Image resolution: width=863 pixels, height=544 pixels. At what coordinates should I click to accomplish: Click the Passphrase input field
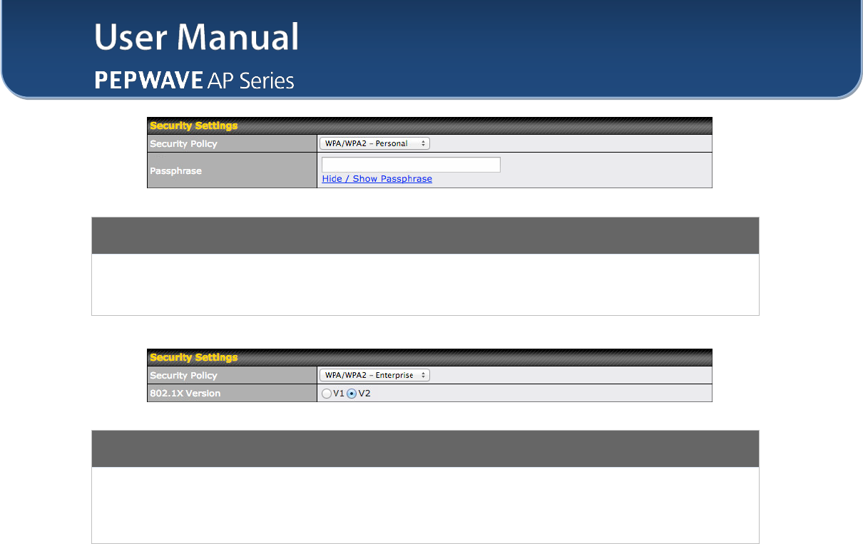(x=411, y=165)
